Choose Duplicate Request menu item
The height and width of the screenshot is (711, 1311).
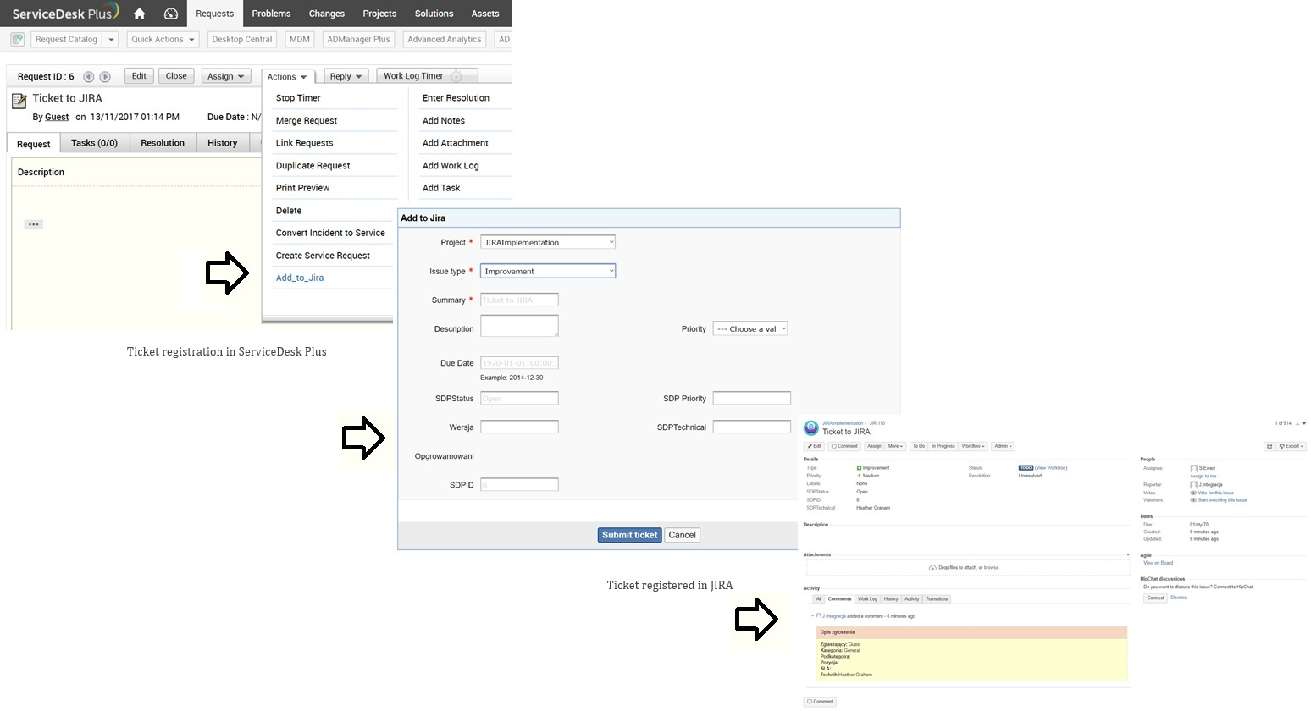pos(313,165)
